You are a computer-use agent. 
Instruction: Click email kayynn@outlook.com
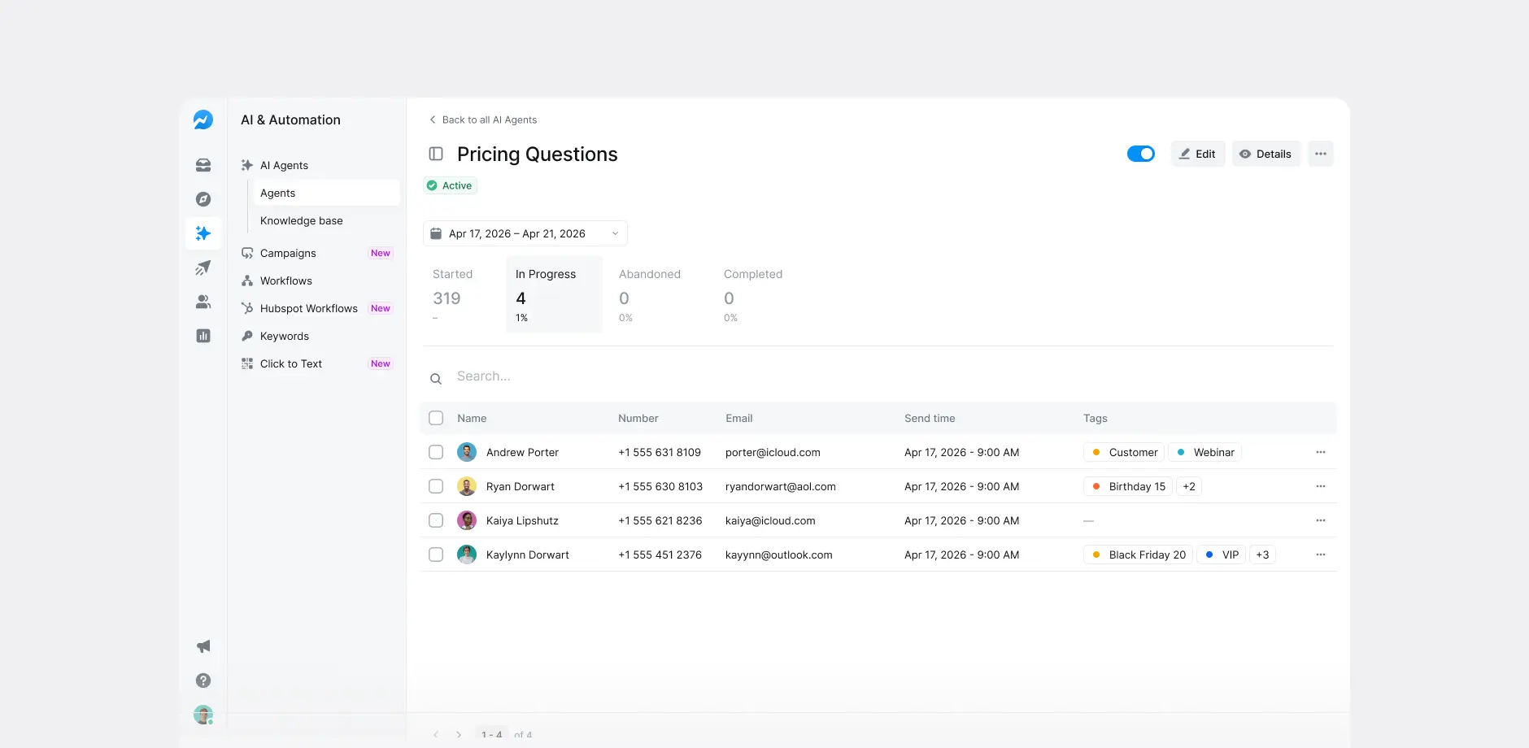click(779, 554)
